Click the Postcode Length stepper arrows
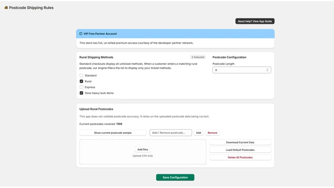The height and width of the screenshot is (188, 334). [x=267, y=70]
